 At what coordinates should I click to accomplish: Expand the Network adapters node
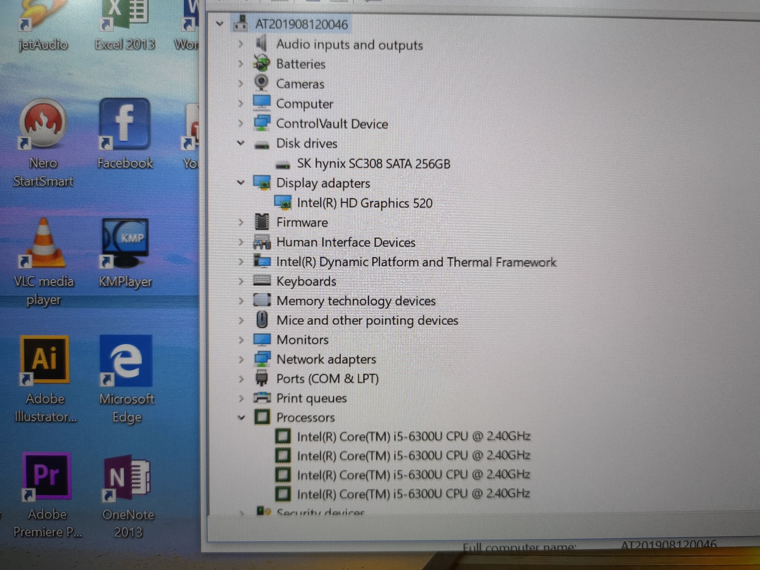tap(241, 359)
